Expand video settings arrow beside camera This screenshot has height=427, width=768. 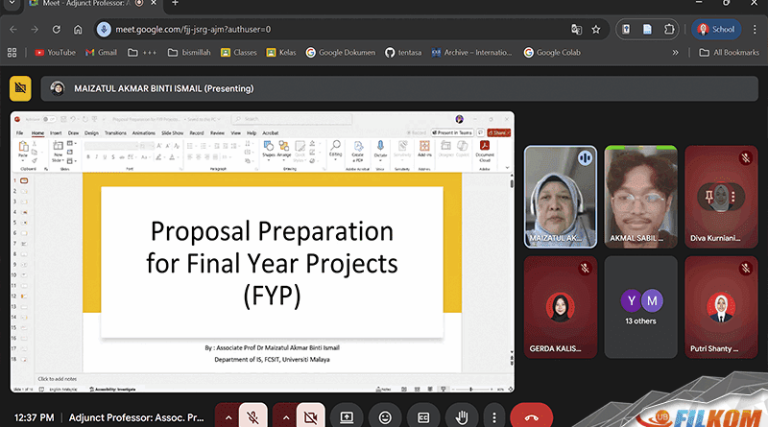[284, 417]
